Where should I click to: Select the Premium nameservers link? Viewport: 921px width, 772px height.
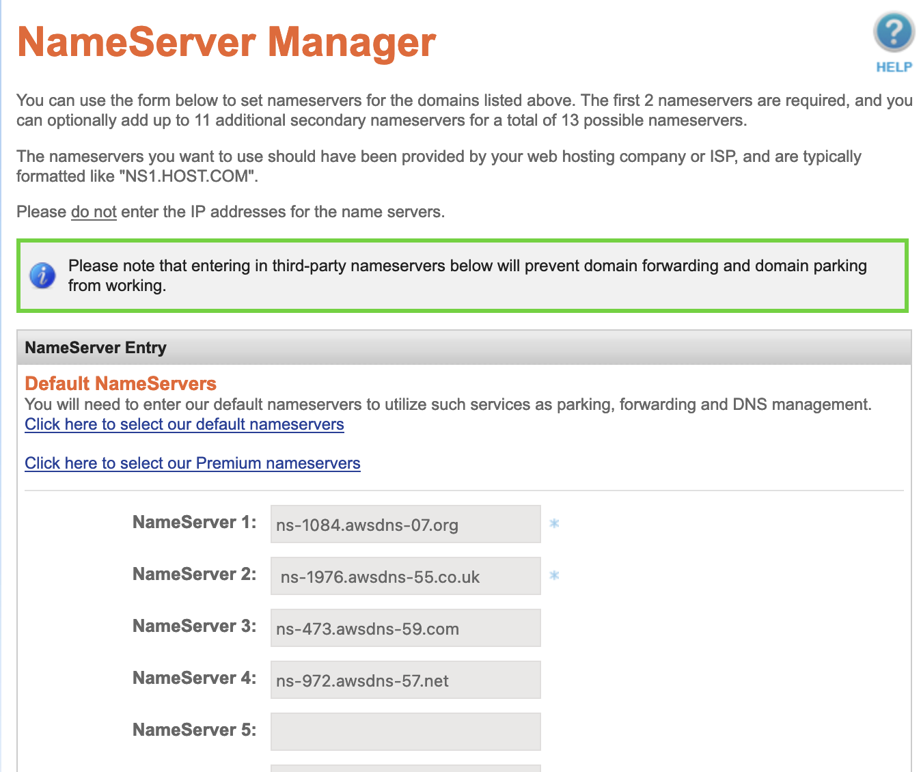pyautogui.click(x=193, y=463)
